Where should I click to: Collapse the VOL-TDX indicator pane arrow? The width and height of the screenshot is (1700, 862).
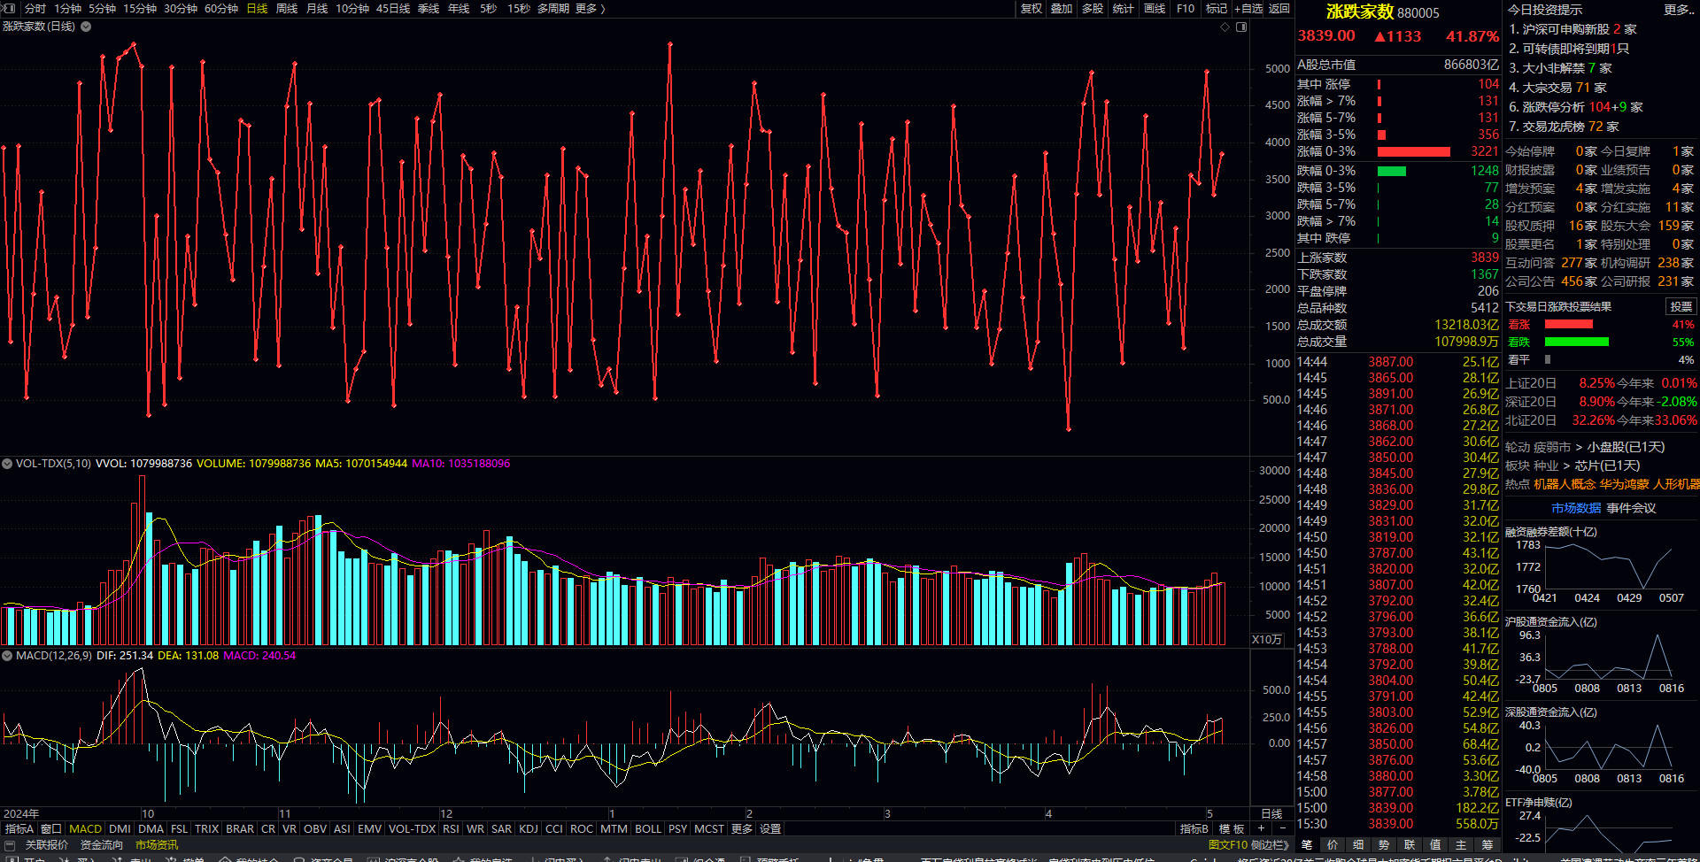pos(7,464)
